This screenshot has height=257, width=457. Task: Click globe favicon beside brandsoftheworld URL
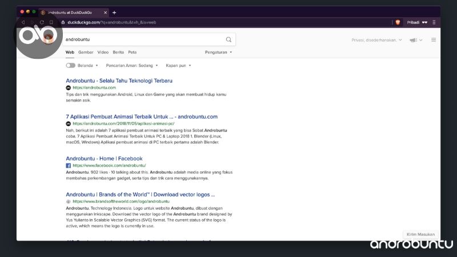tap(68, 202)
